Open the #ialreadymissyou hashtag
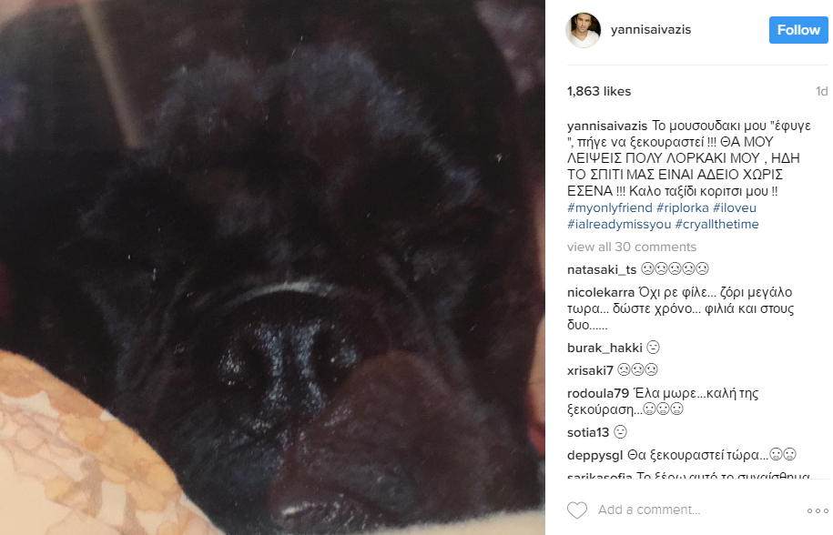 point(619,224)
